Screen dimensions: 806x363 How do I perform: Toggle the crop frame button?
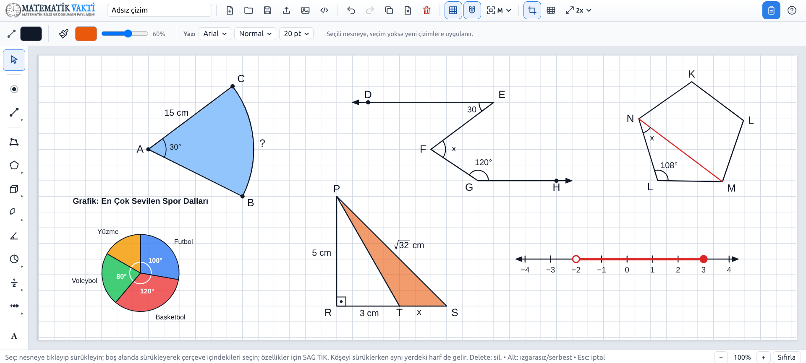[x=532, y=10]
